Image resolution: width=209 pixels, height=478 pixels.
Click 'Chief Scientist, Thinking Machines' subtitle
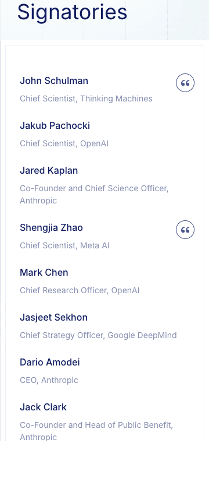[x=86, y=99]
